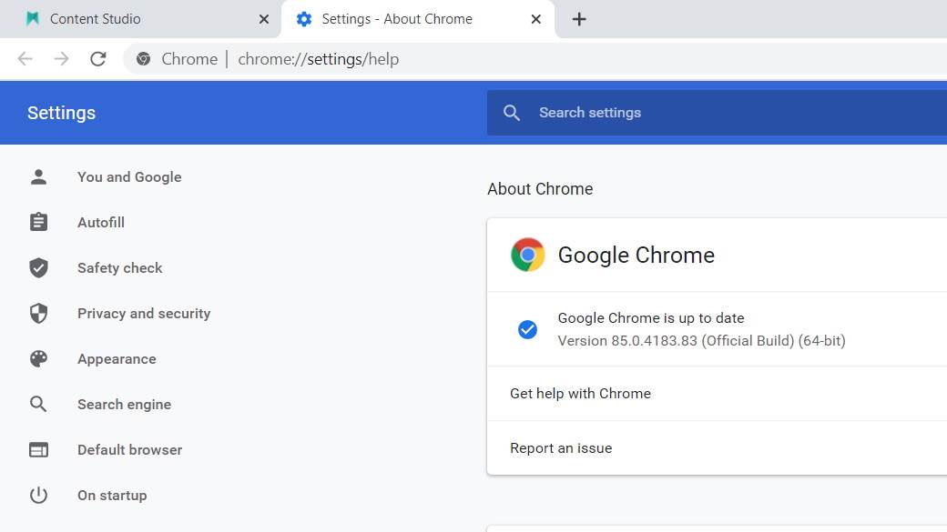Screen dimensions: 947x532
Task: Reload the current page
Action: tap(98, 58)
